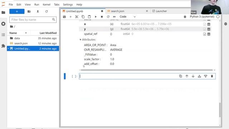Insert a cell below with the plus icon
This screenshot has width=229, height=129.
[70, 17]
